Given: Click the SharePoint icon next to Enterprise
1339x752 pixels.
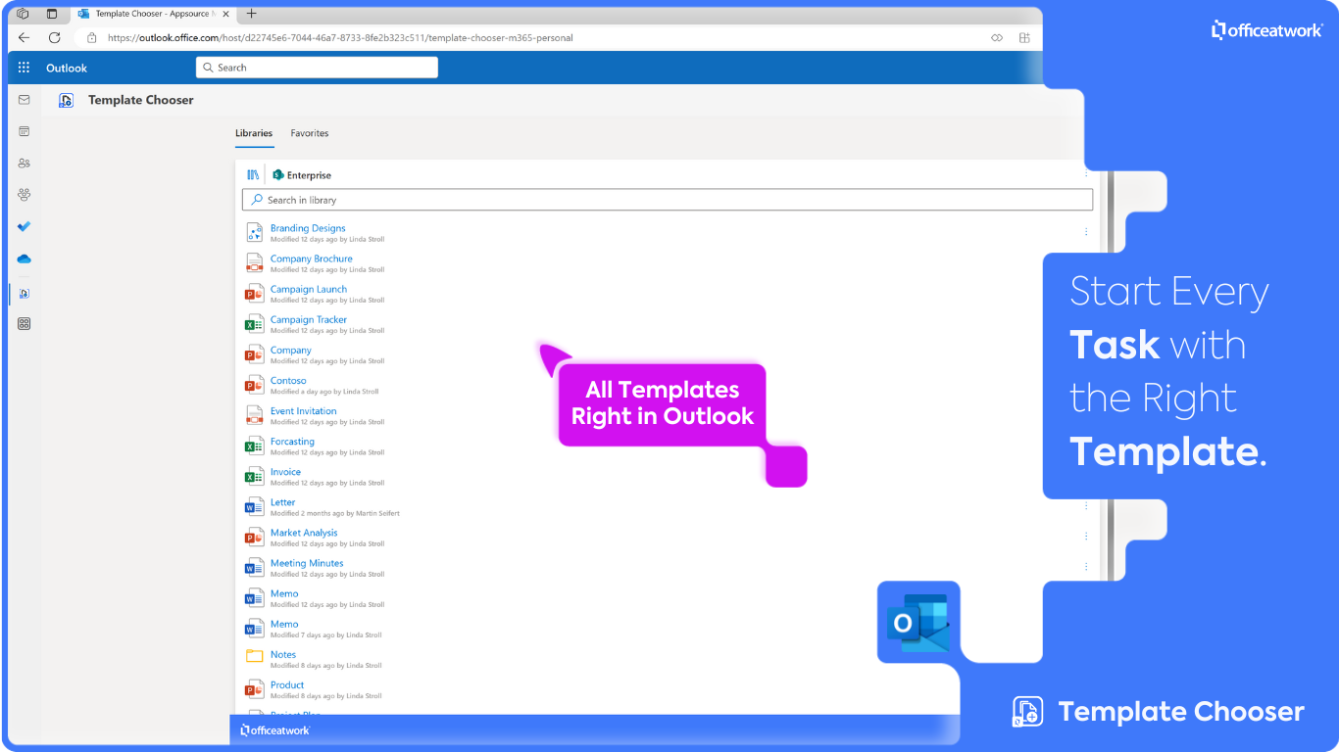Looking at the screenshot, I should (x=277, y=175).
